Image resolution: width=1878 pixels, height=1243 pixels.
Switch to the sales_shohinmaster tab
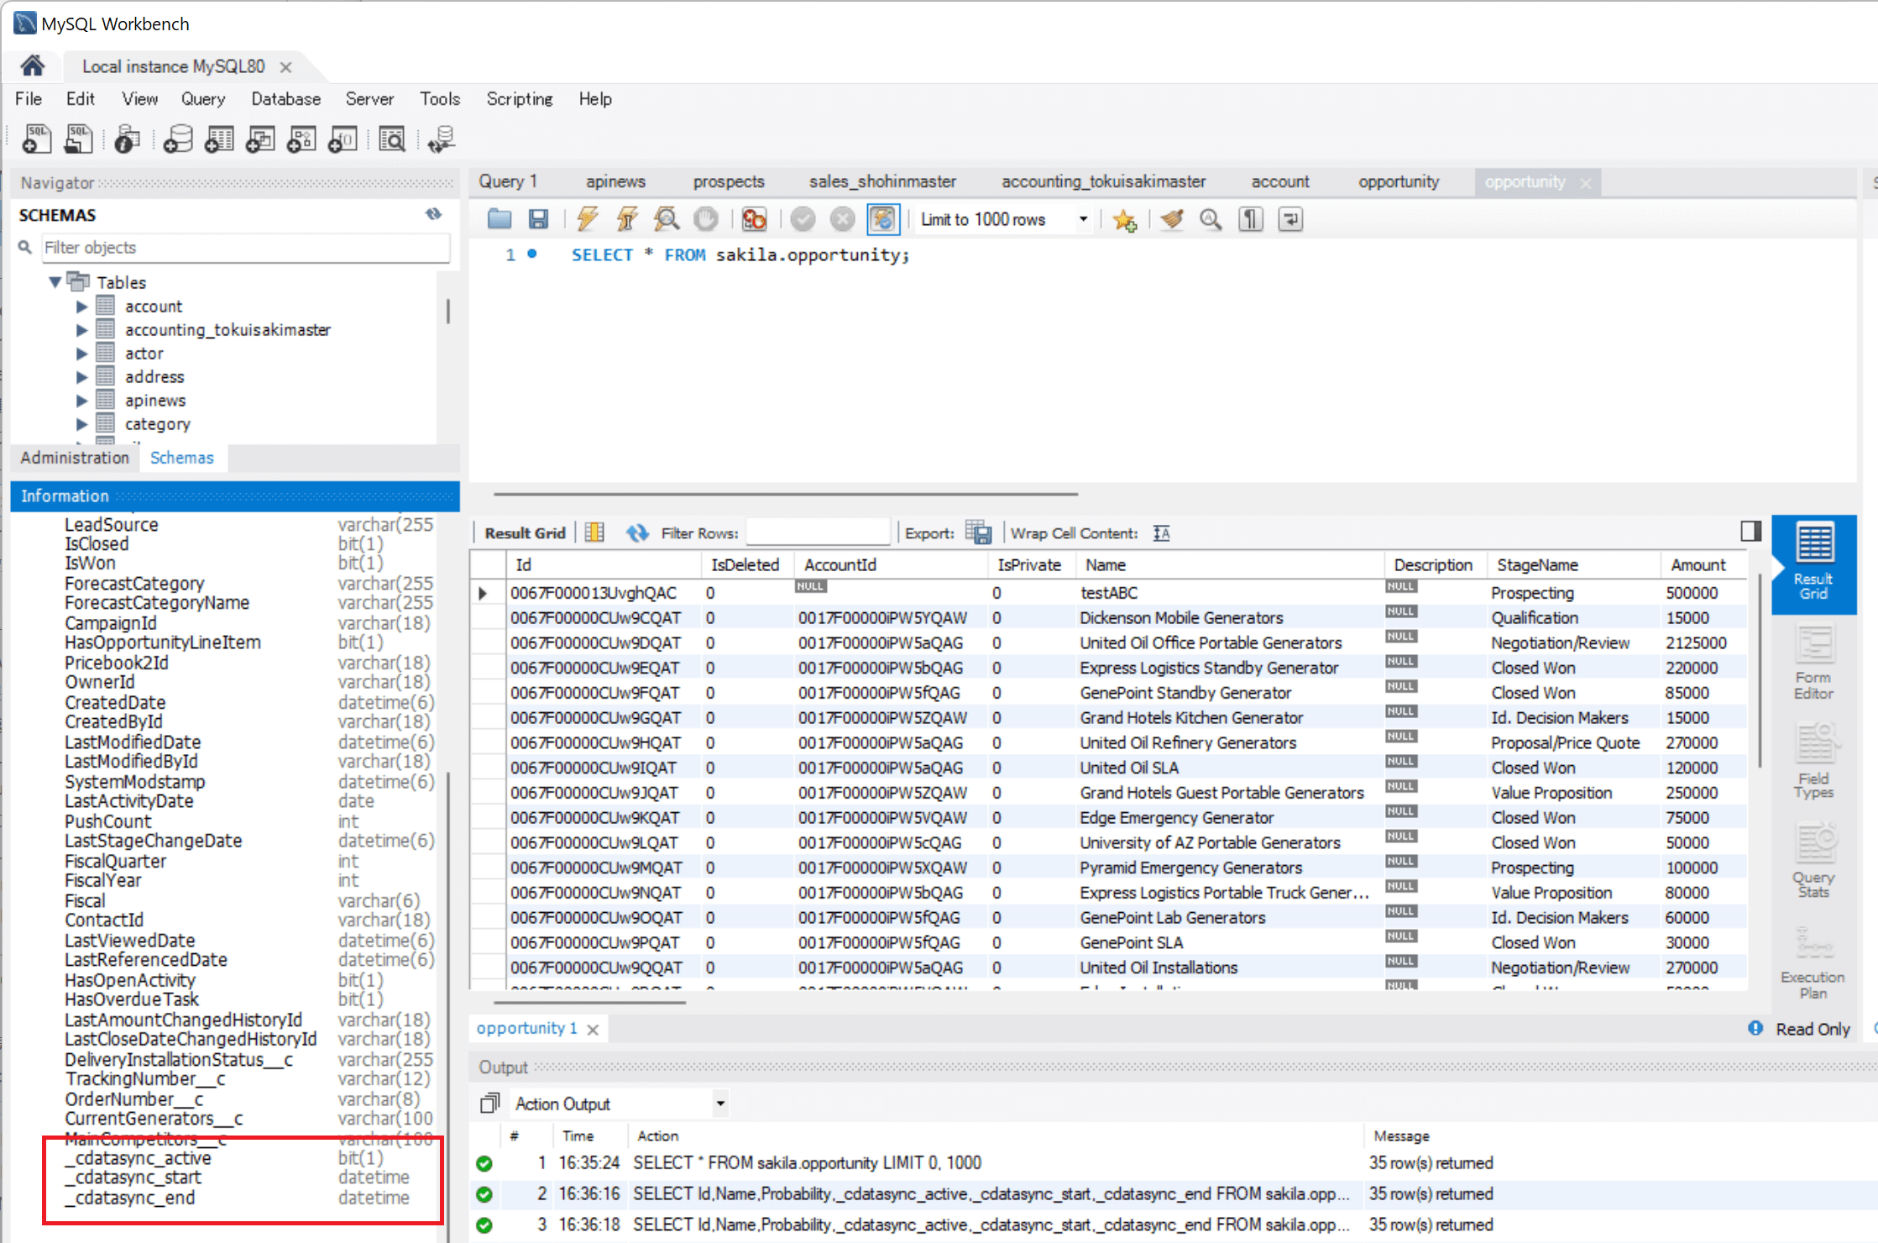881,181
